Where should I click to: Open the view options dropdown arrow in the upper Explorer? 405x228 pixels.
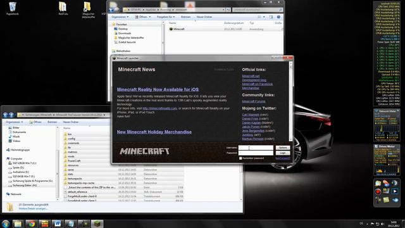tap(264, 17)
